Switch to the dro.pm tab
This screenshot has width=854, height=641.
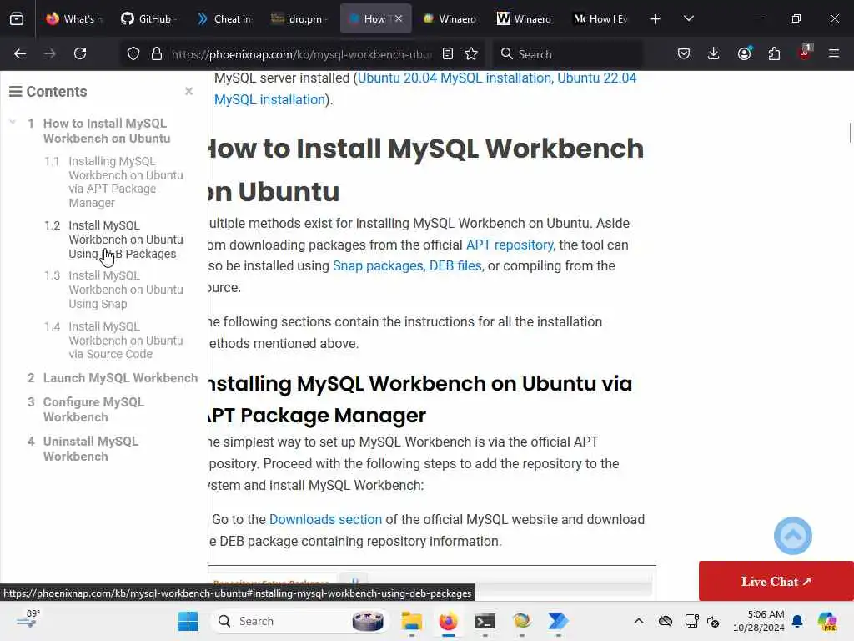pyautogui.click(x=299, y=19)
